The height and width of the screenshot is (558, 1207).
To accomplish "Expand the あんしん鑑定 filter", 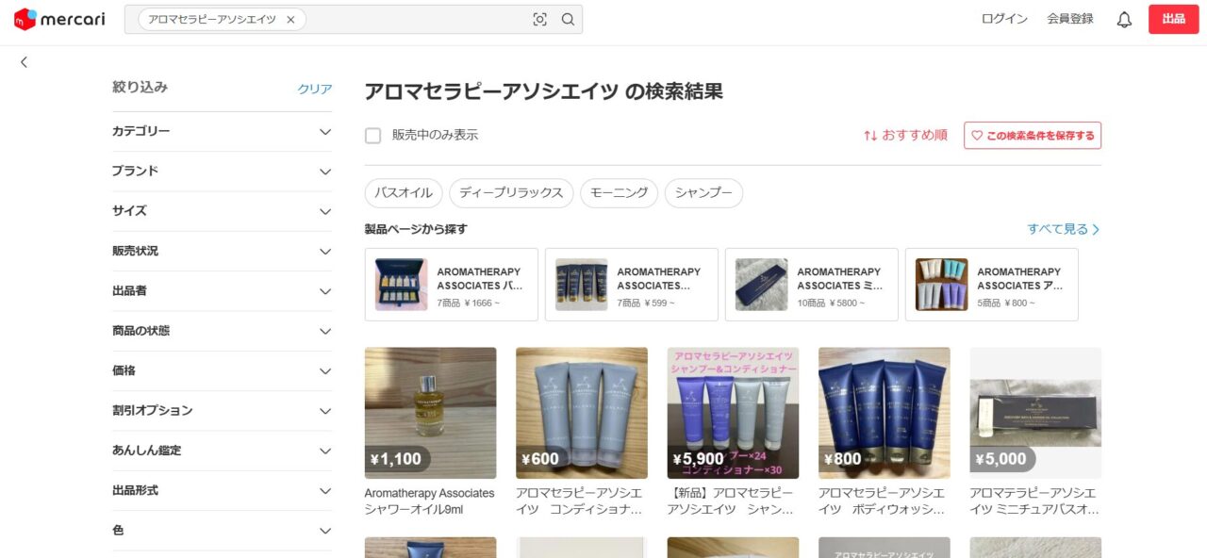I will [223, 451].
